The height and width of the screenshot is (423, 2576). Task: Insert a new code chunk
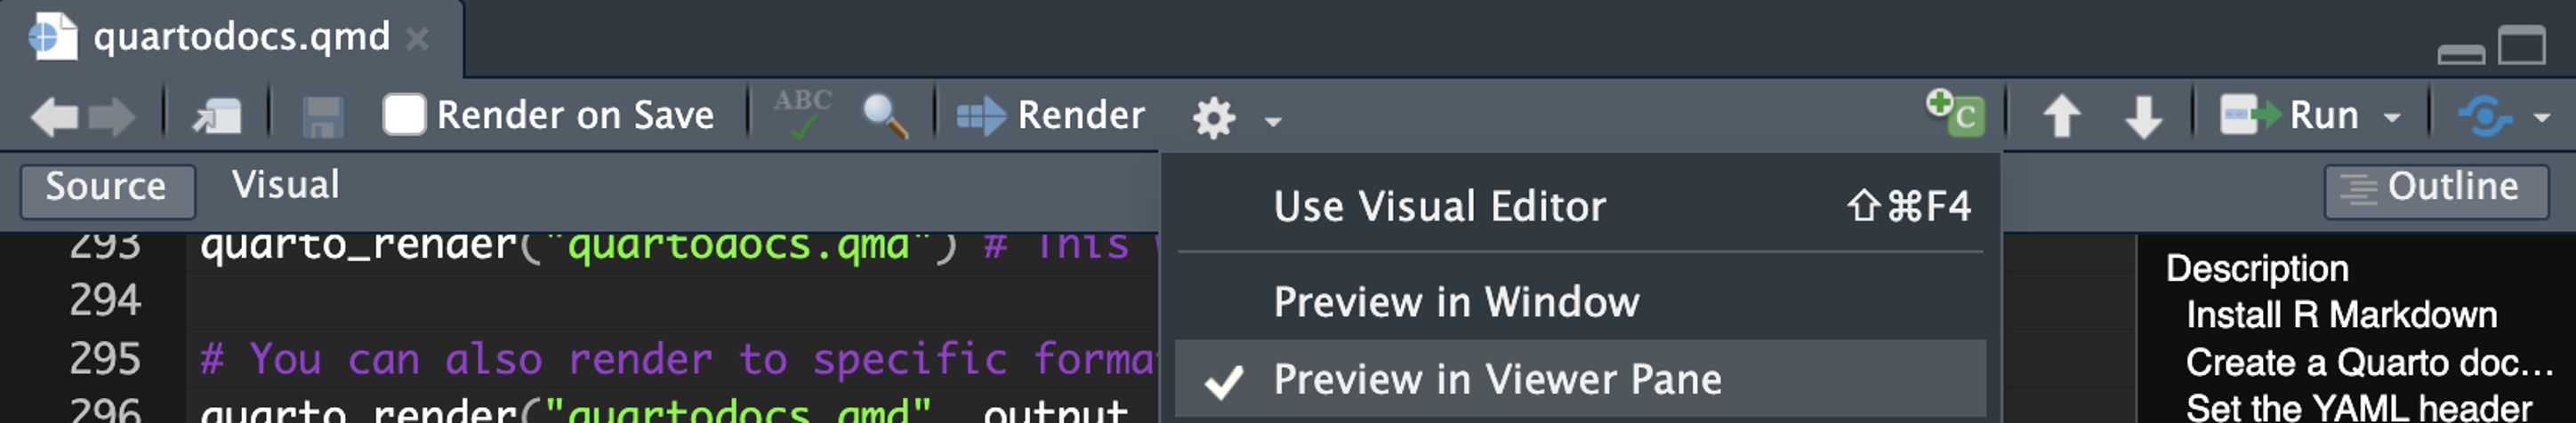1956,112
